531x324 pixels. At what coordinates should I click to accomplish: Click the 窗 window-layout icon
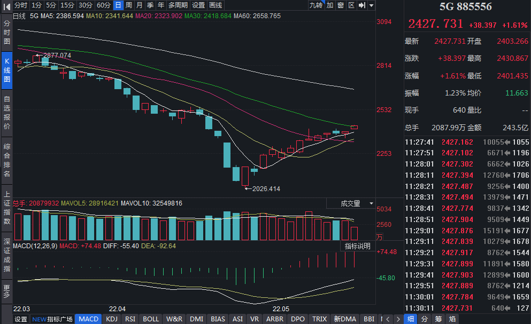pyautogui.click(x=341, y=5)
